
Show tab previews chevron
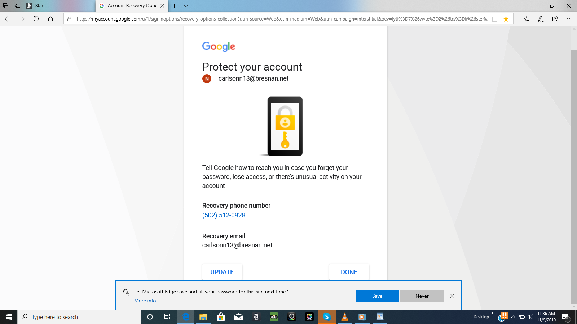click(x=186, y=6)
